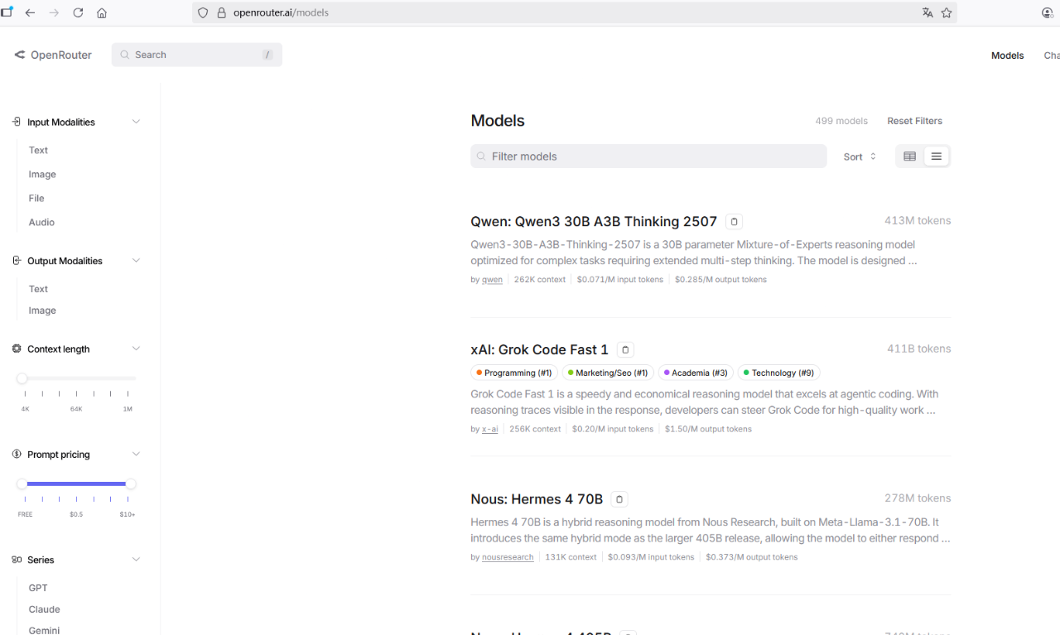Filter output modality by Text

pyautogui.click(x=38, y=289)
